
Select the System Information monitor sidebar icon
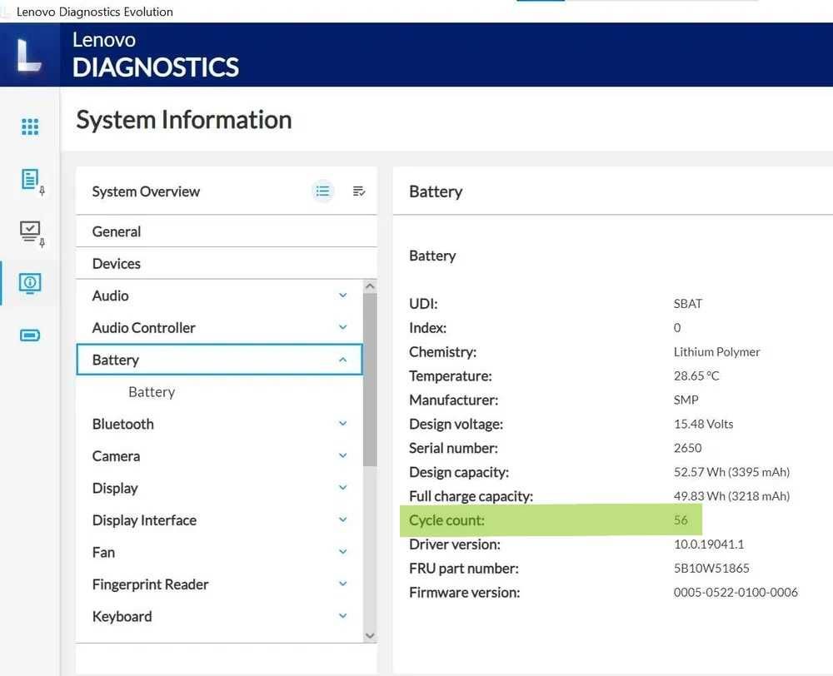[x=30, y=283]
